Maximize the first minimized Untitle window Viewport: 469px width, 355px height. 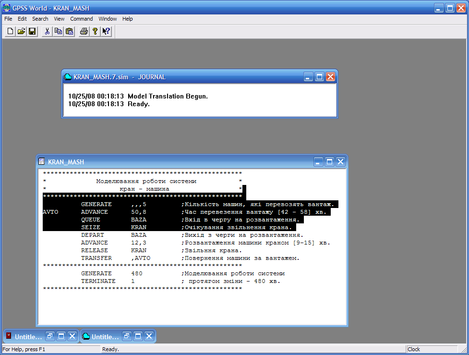click(x=61, y=336)
